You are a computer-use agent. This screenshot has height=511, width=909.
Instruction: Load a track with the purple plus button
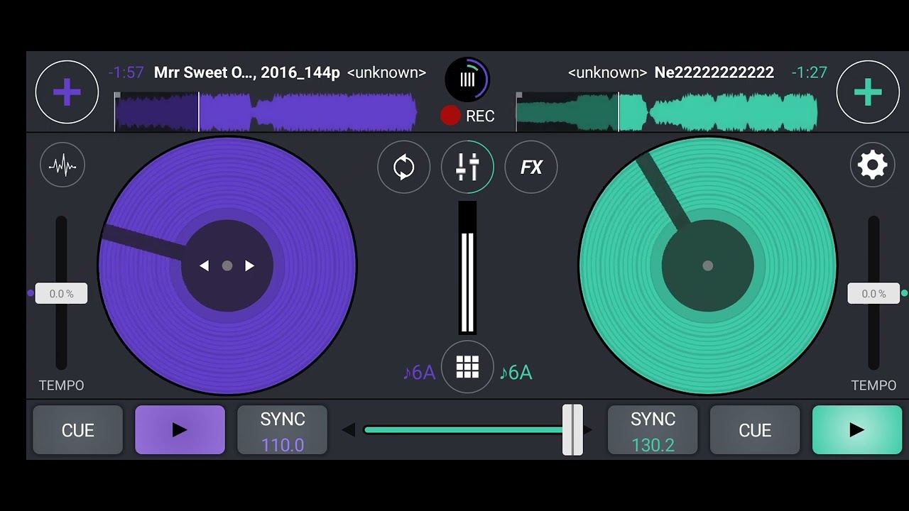pyautogui.click(x=67, y=92)
